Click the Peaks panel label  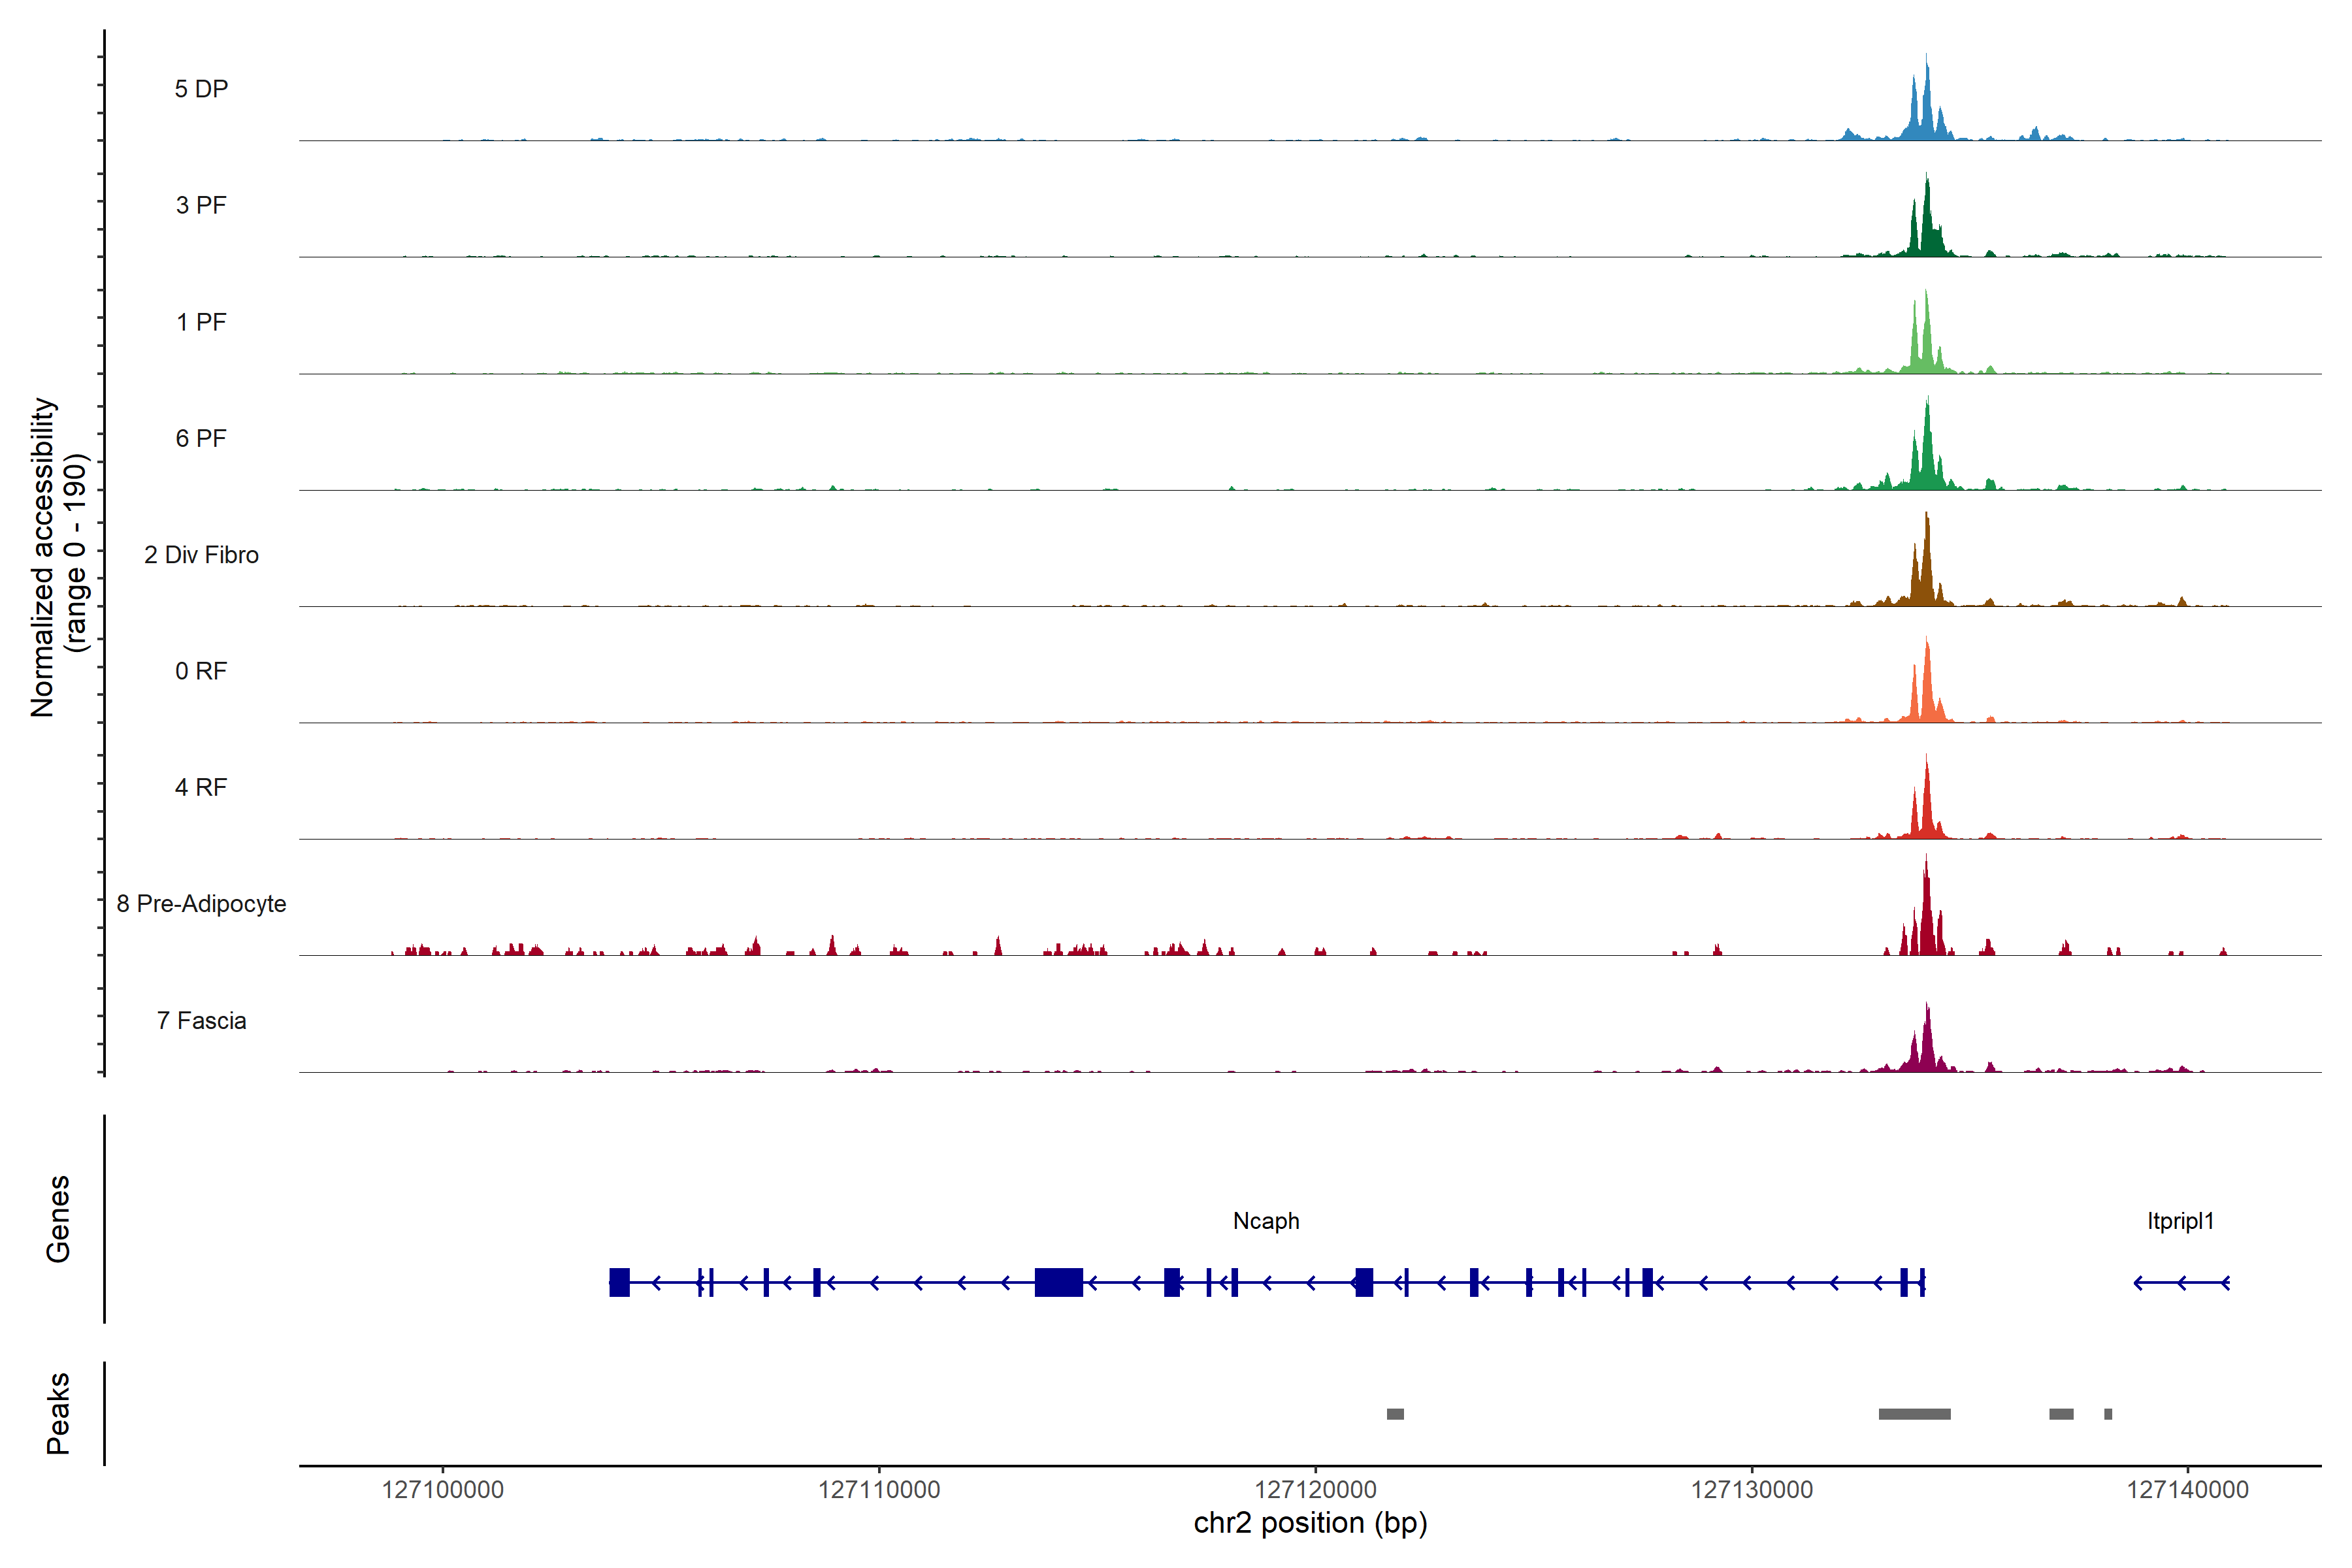click(x=58, y=1413)
